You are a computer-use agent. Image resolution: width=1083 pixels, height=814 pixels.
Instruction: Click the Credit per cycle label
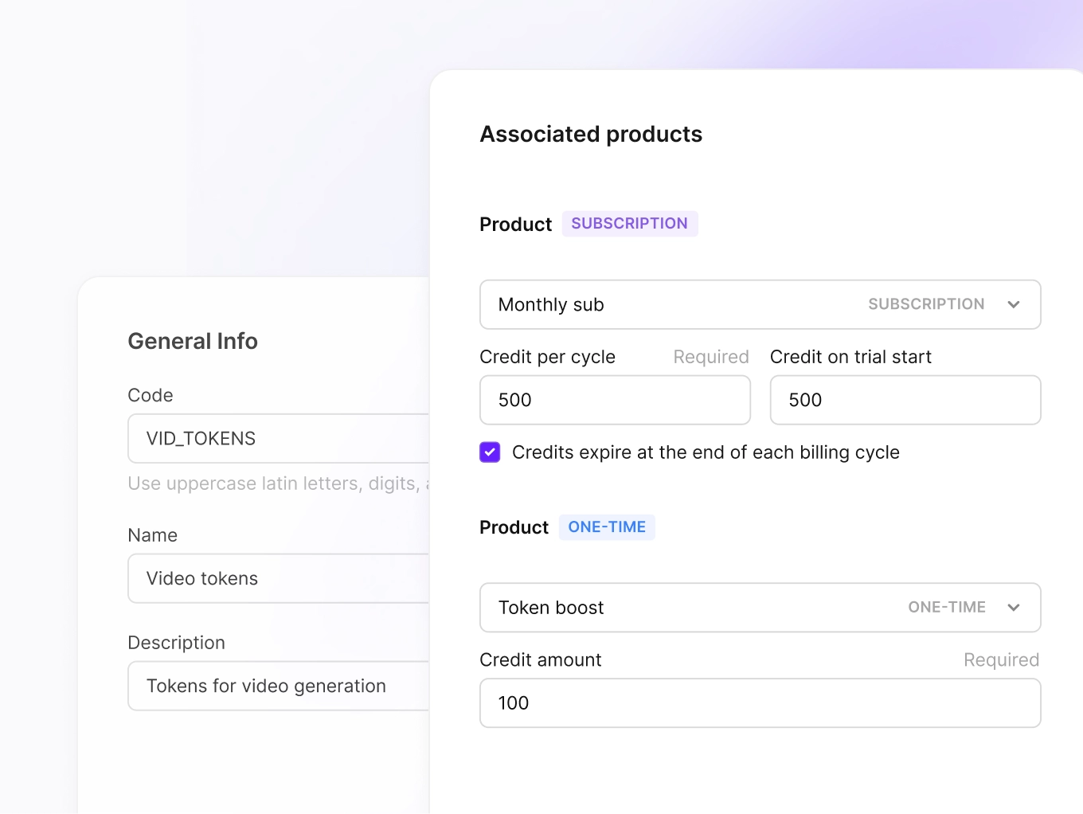pos(548,357)
